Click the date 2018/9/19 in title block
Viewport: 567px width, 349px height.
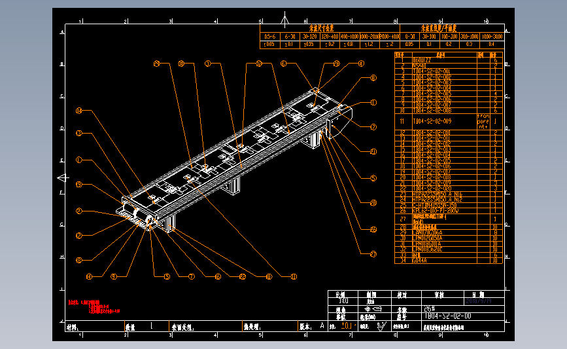click(479, 301)
